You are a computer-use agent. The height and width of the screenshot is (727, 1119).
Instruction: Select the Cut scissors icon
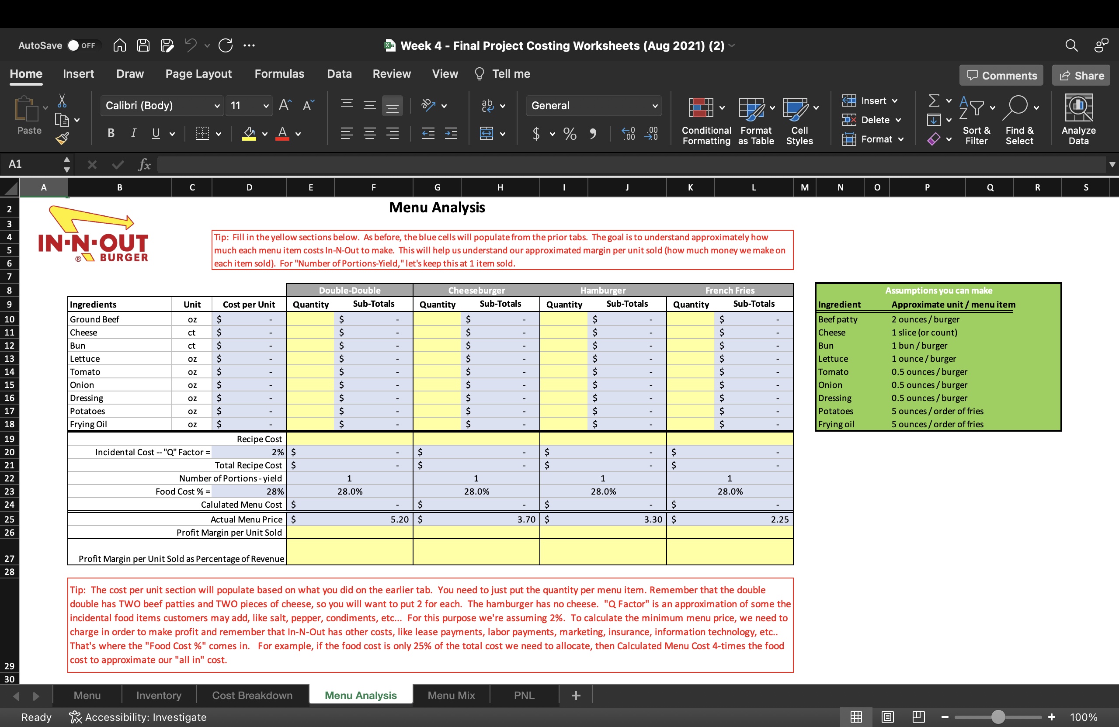(62, 100)
